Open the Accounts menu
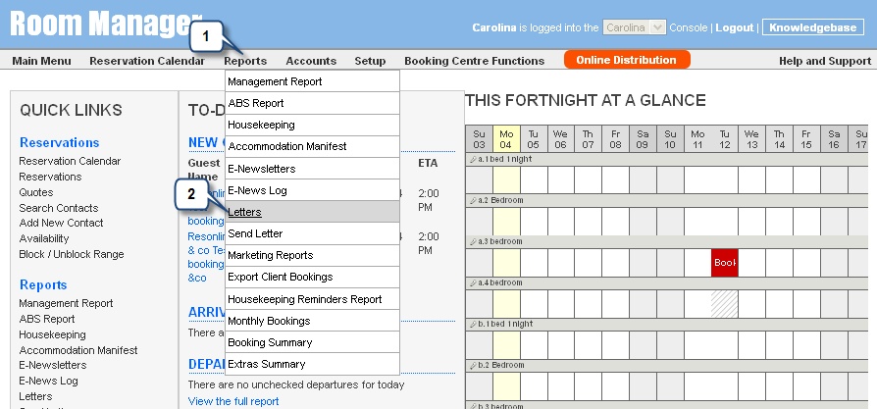The height and width of the screenshot is (409, 877). coord(311,61)
